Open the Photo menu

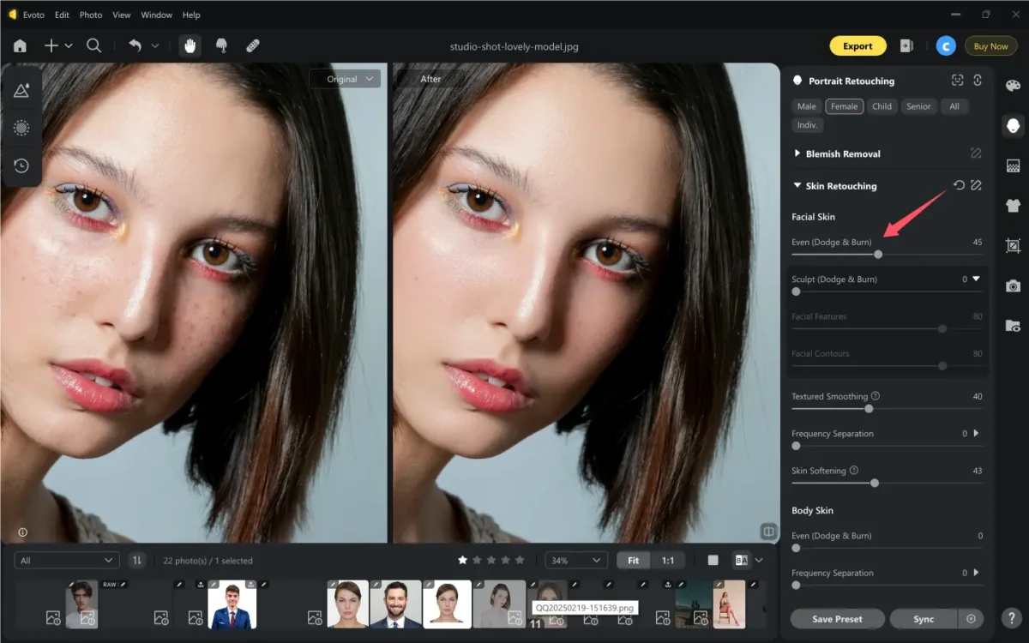tap(91, 15)
